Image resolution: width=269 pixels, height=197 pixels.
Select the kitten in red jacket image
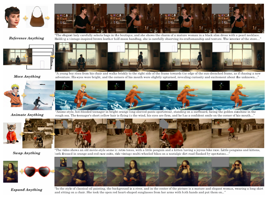pyautogui.click(x=12, y=133)
